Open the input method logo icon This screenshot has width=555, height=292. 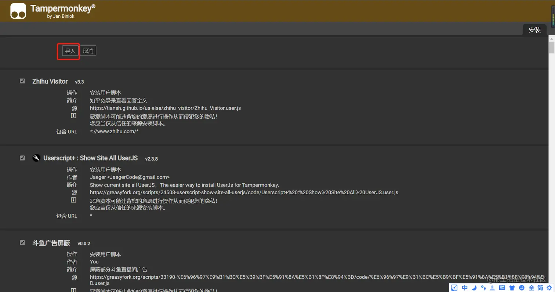(x=454, y=287)
